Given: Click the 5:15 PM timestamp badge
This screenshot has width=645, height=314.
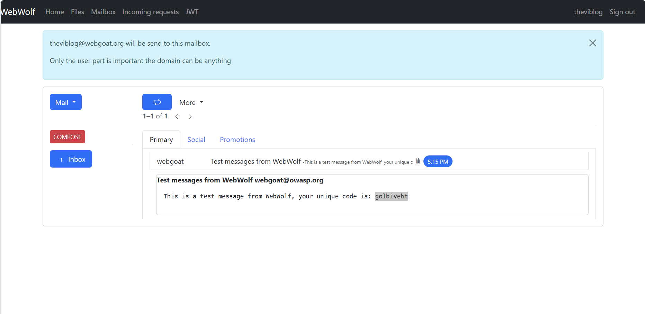Looking at the screenshot, I should [438, 162].
